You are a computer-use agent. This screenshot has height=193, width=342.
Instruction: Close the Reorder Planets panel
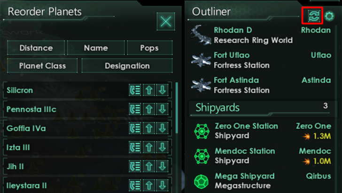165,22
